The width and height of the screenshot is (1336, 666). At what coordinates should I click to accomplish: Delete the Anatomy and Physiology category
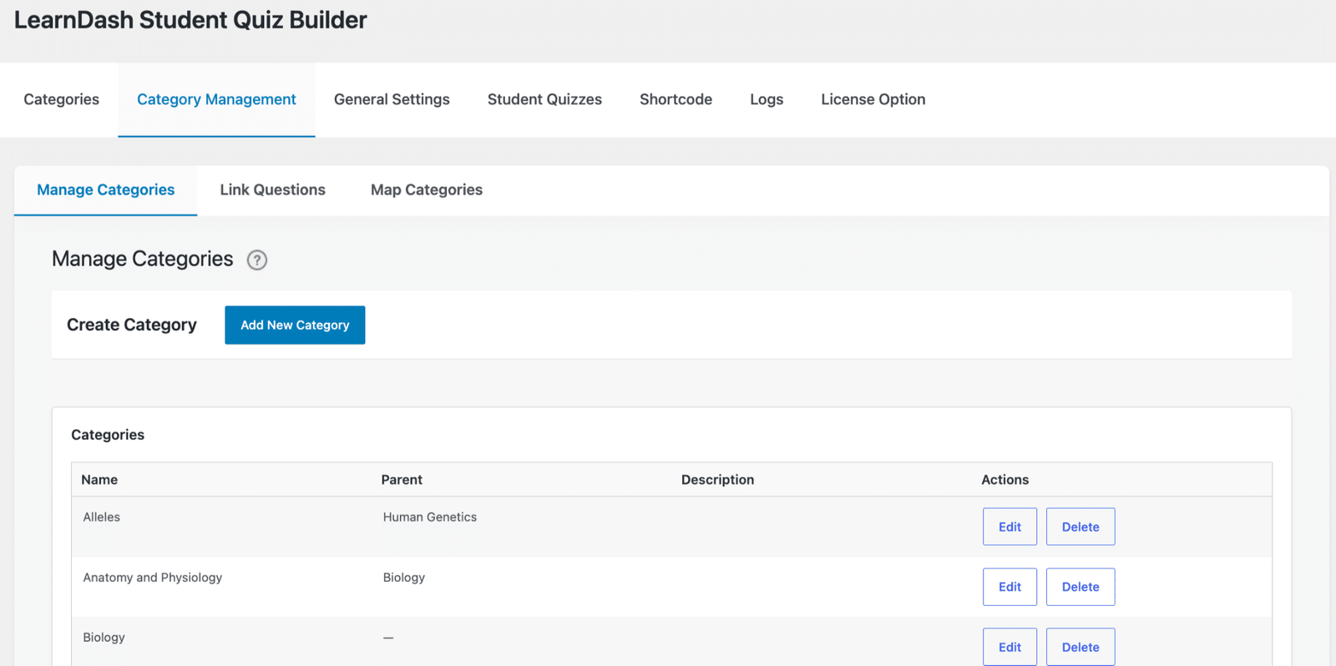tap(1080, 587)
